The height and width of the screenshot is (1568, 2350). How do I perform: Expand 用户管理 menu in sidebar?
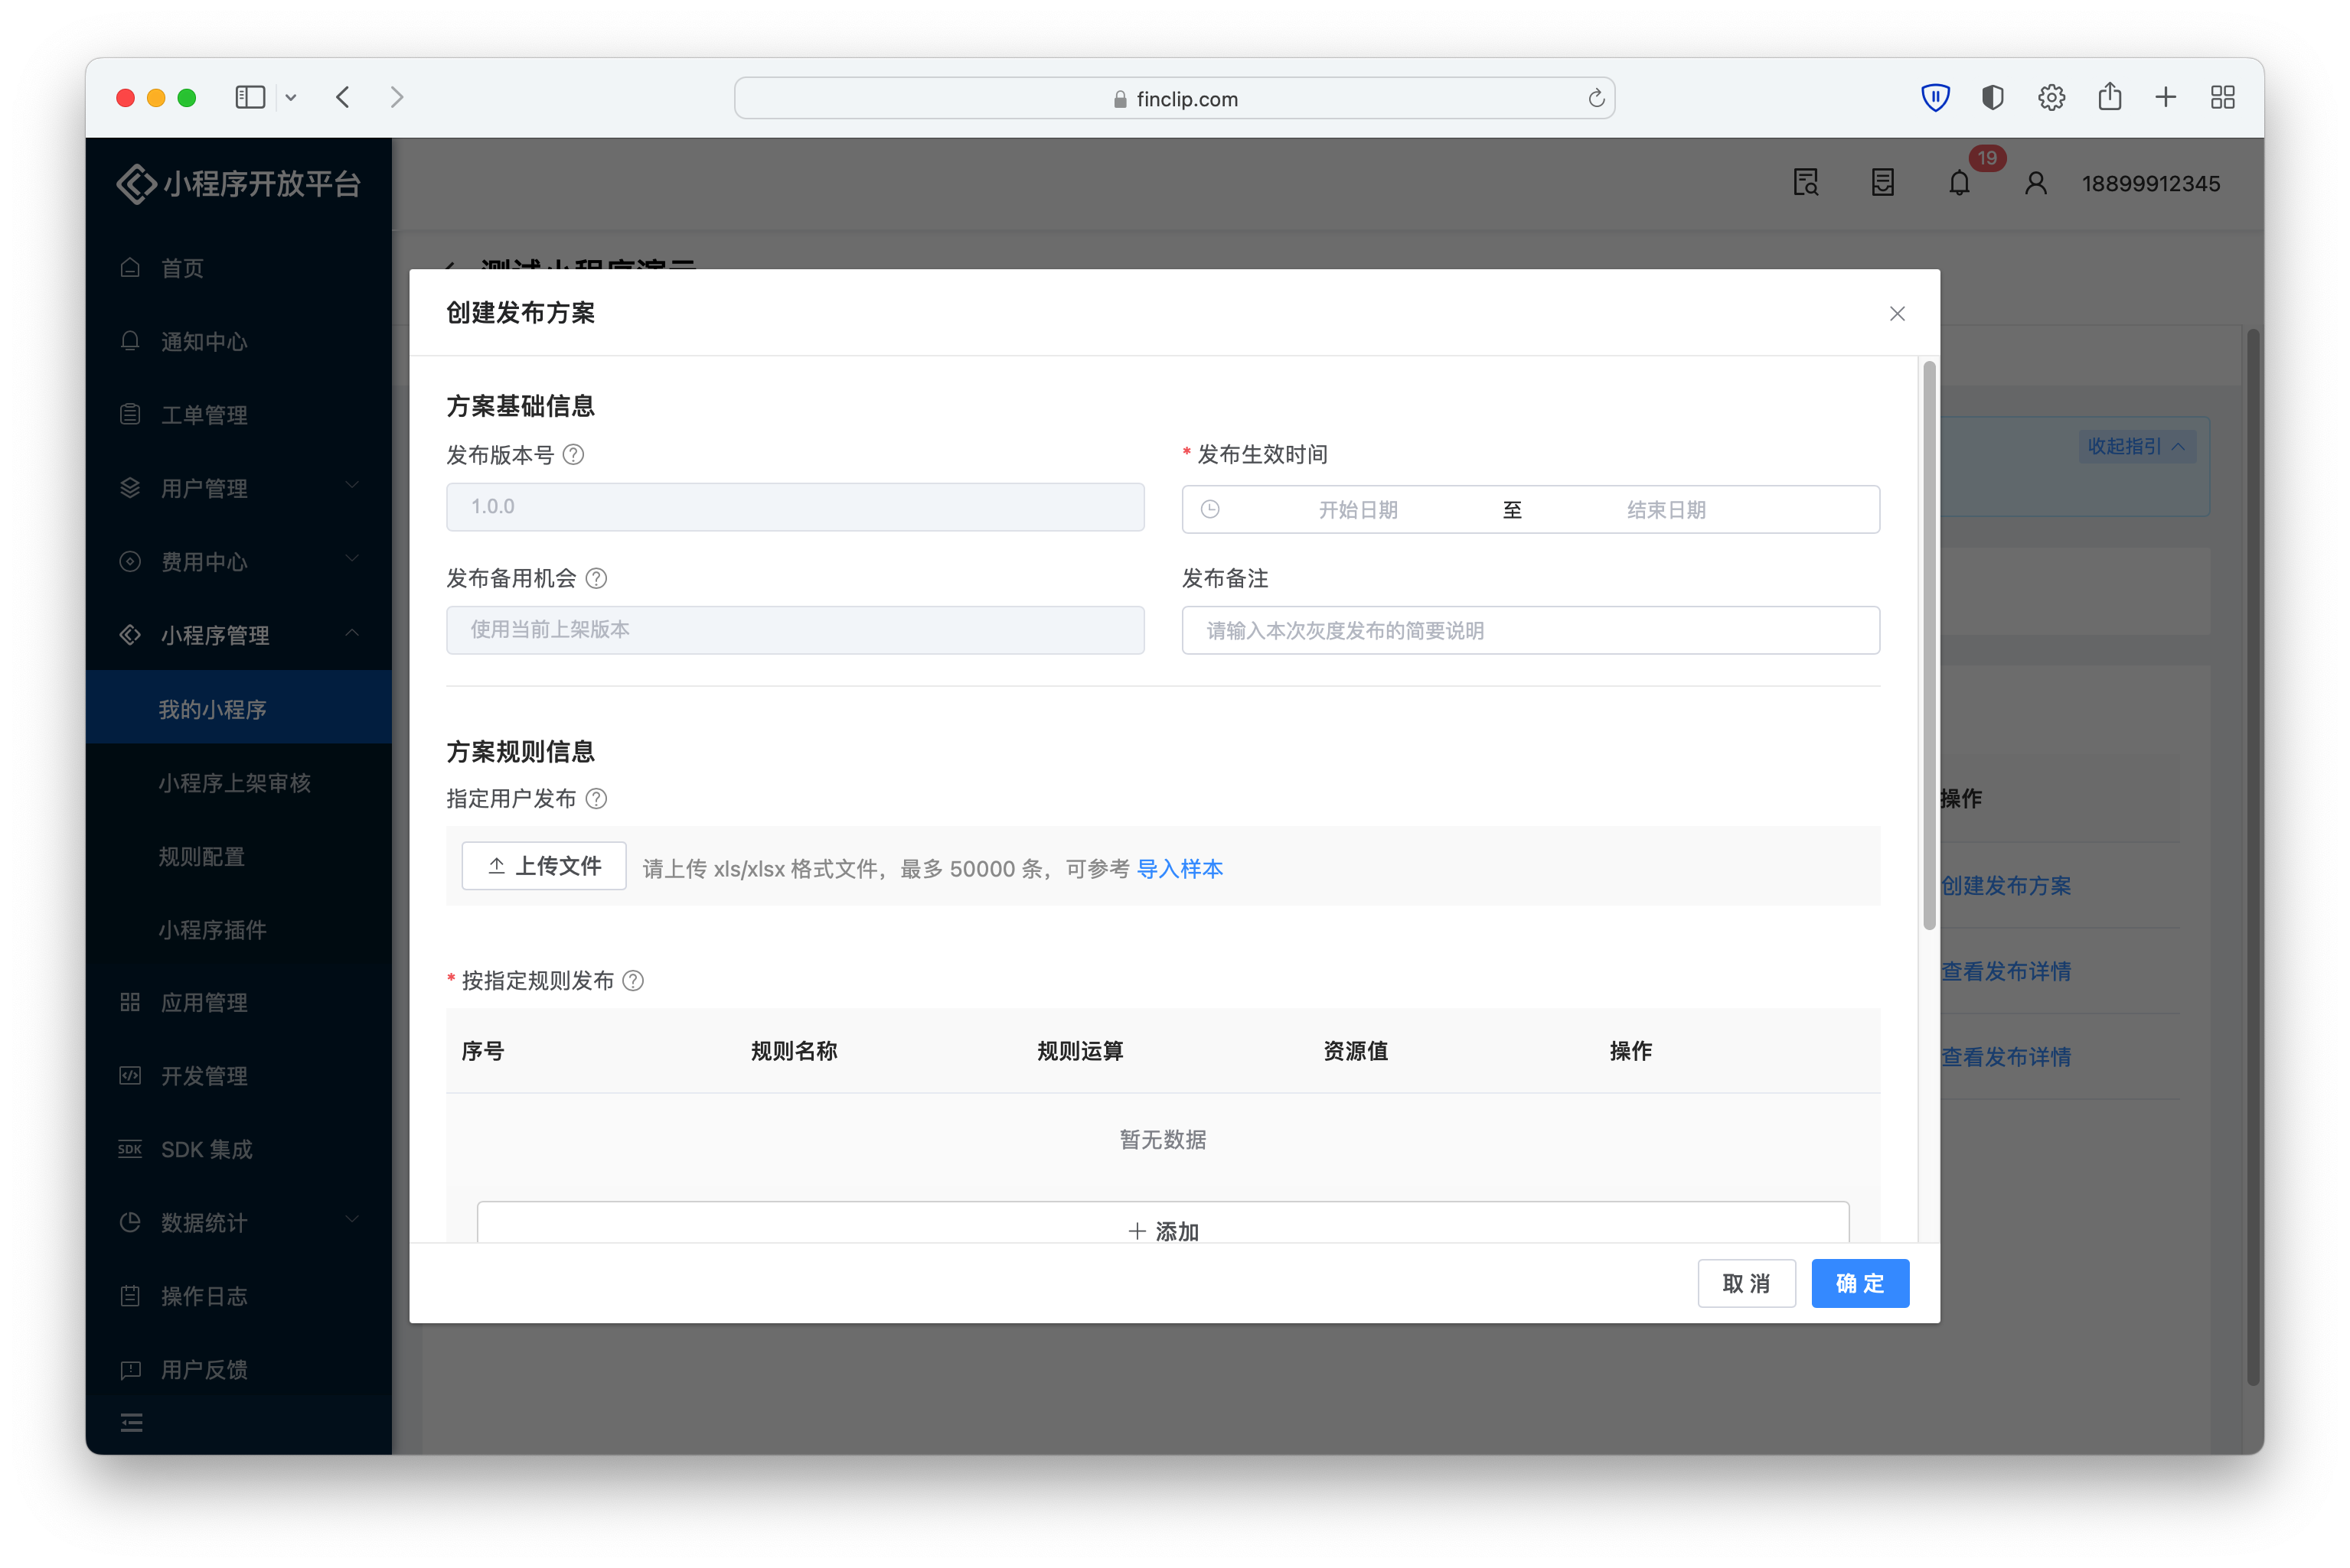click(x=238, y=488)
